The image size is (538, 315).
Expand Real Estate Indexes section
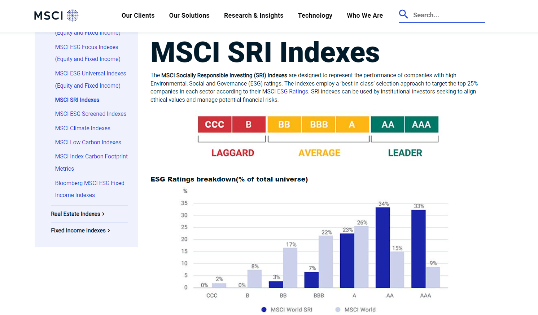point(78,214)
